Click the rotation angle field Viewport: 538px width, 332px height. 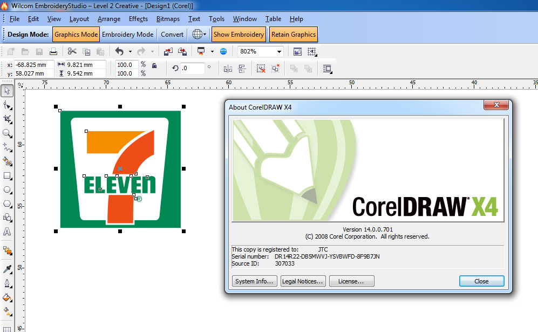pyautogui.click(x=192, y=69)
